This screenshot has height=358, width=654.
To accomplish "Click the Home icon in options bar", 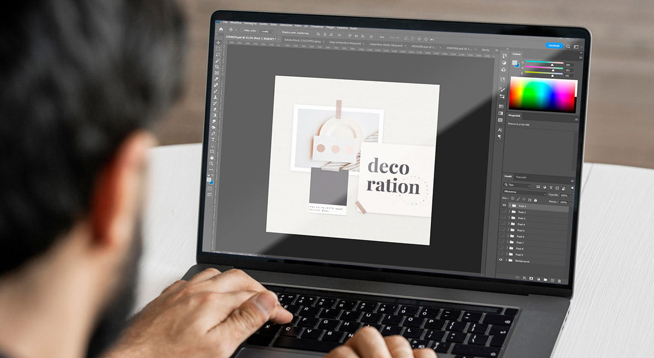I will click(x=221, y=29).
